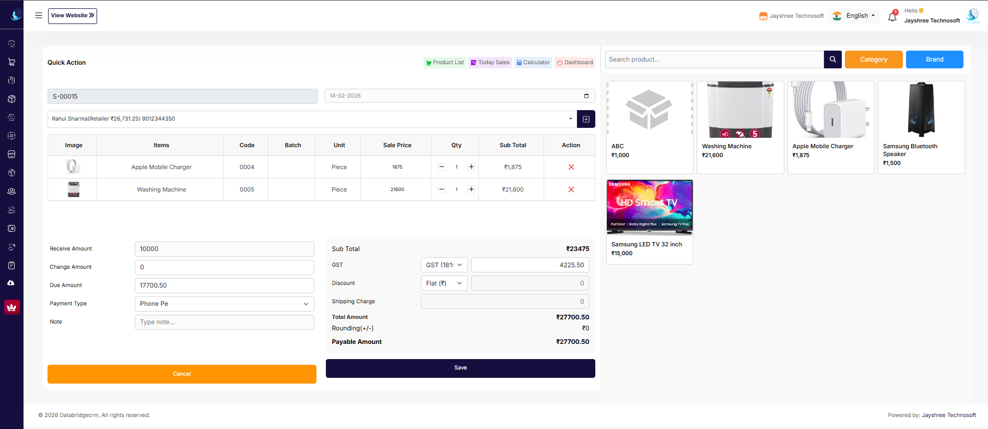Add new customer with plus icon
The width and height of the screenshot is (988, 429).
586,119
